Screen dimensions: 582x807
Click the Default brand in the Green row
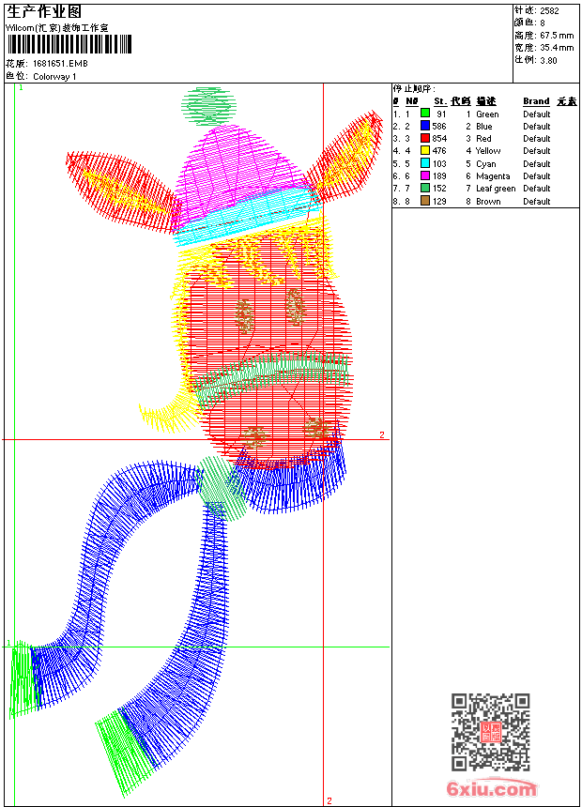point(537,114)
